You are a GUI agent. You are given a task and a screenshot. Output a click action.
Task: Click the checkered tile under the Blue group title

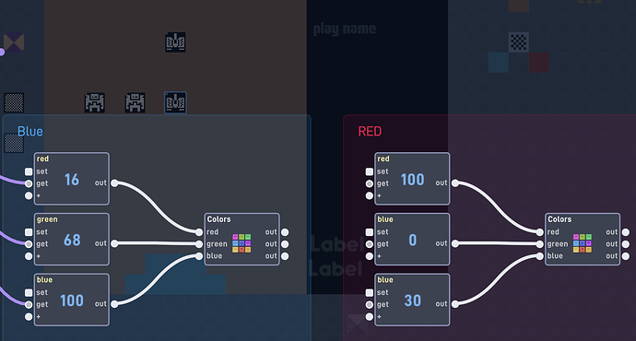pos(14,143)
